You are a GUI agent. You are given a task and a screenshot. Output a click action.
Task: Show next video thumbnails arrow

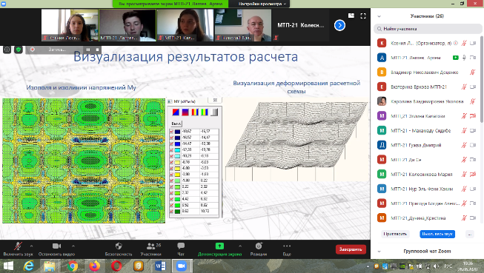point(339,25)
